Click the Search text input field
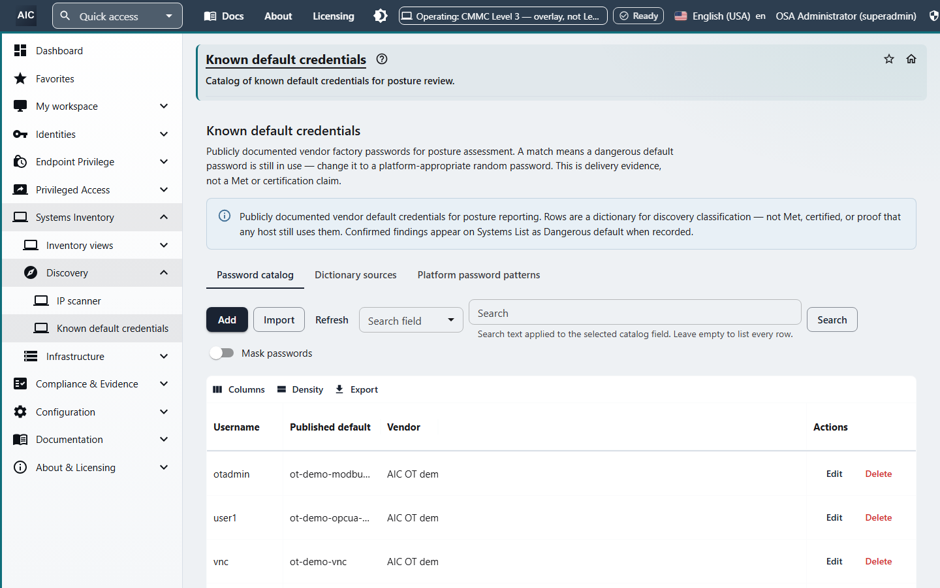940x588 pixels. coord(635,313)
